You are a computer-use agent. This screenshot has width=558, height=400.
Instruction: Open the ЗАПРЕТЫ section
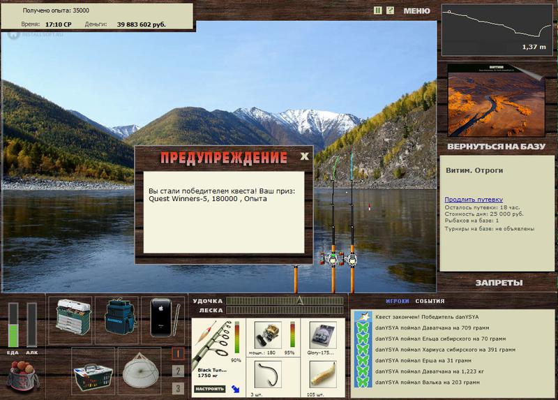click(x=499, y=283)
